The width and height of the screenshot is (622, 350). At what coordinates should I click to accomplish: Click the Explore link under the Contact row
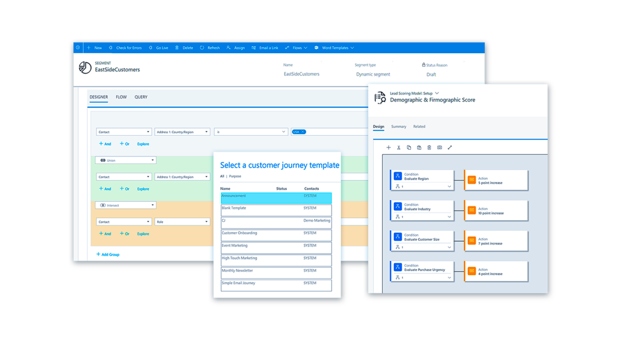click(x=143, y=144)
